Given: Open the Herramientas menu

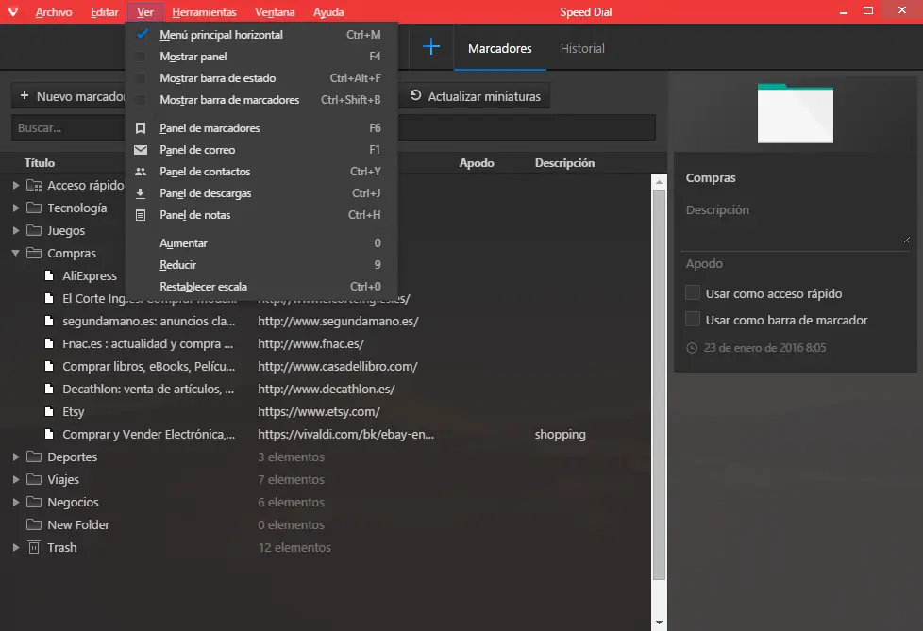Looking at the screenshot, I should pyautogui.click(x=204, y=11).
